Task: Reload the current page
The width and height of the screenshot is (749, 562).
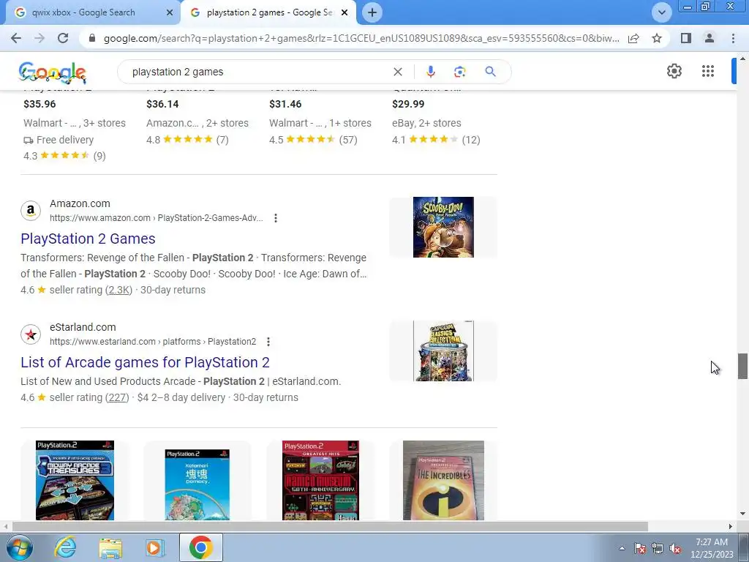Action: (63, 38)
